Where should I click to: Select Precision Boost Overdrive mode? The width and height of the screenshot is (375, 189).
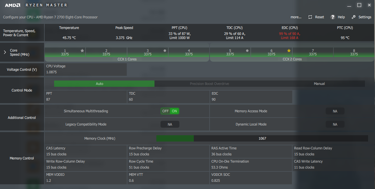point(209,84)
